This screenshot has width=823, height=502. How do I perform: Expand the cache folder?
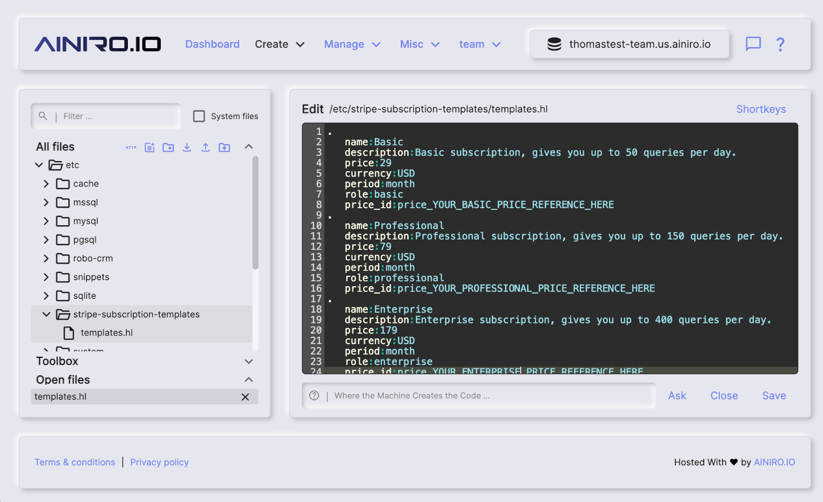coord(46,184)
